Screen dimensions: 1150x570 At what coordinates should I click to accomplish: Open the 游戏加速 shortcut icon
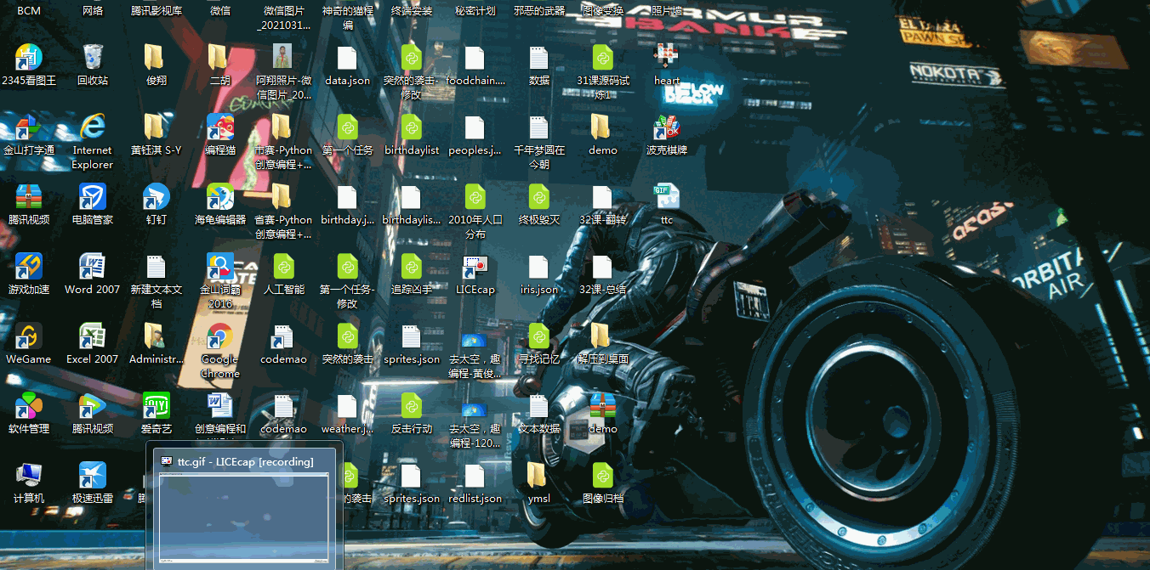(x=29, y=267)
